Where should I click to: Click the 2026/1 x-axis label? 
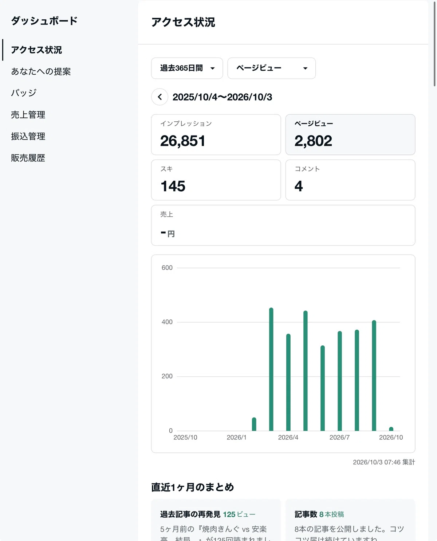pyautogui.click(x=237, y=437)
